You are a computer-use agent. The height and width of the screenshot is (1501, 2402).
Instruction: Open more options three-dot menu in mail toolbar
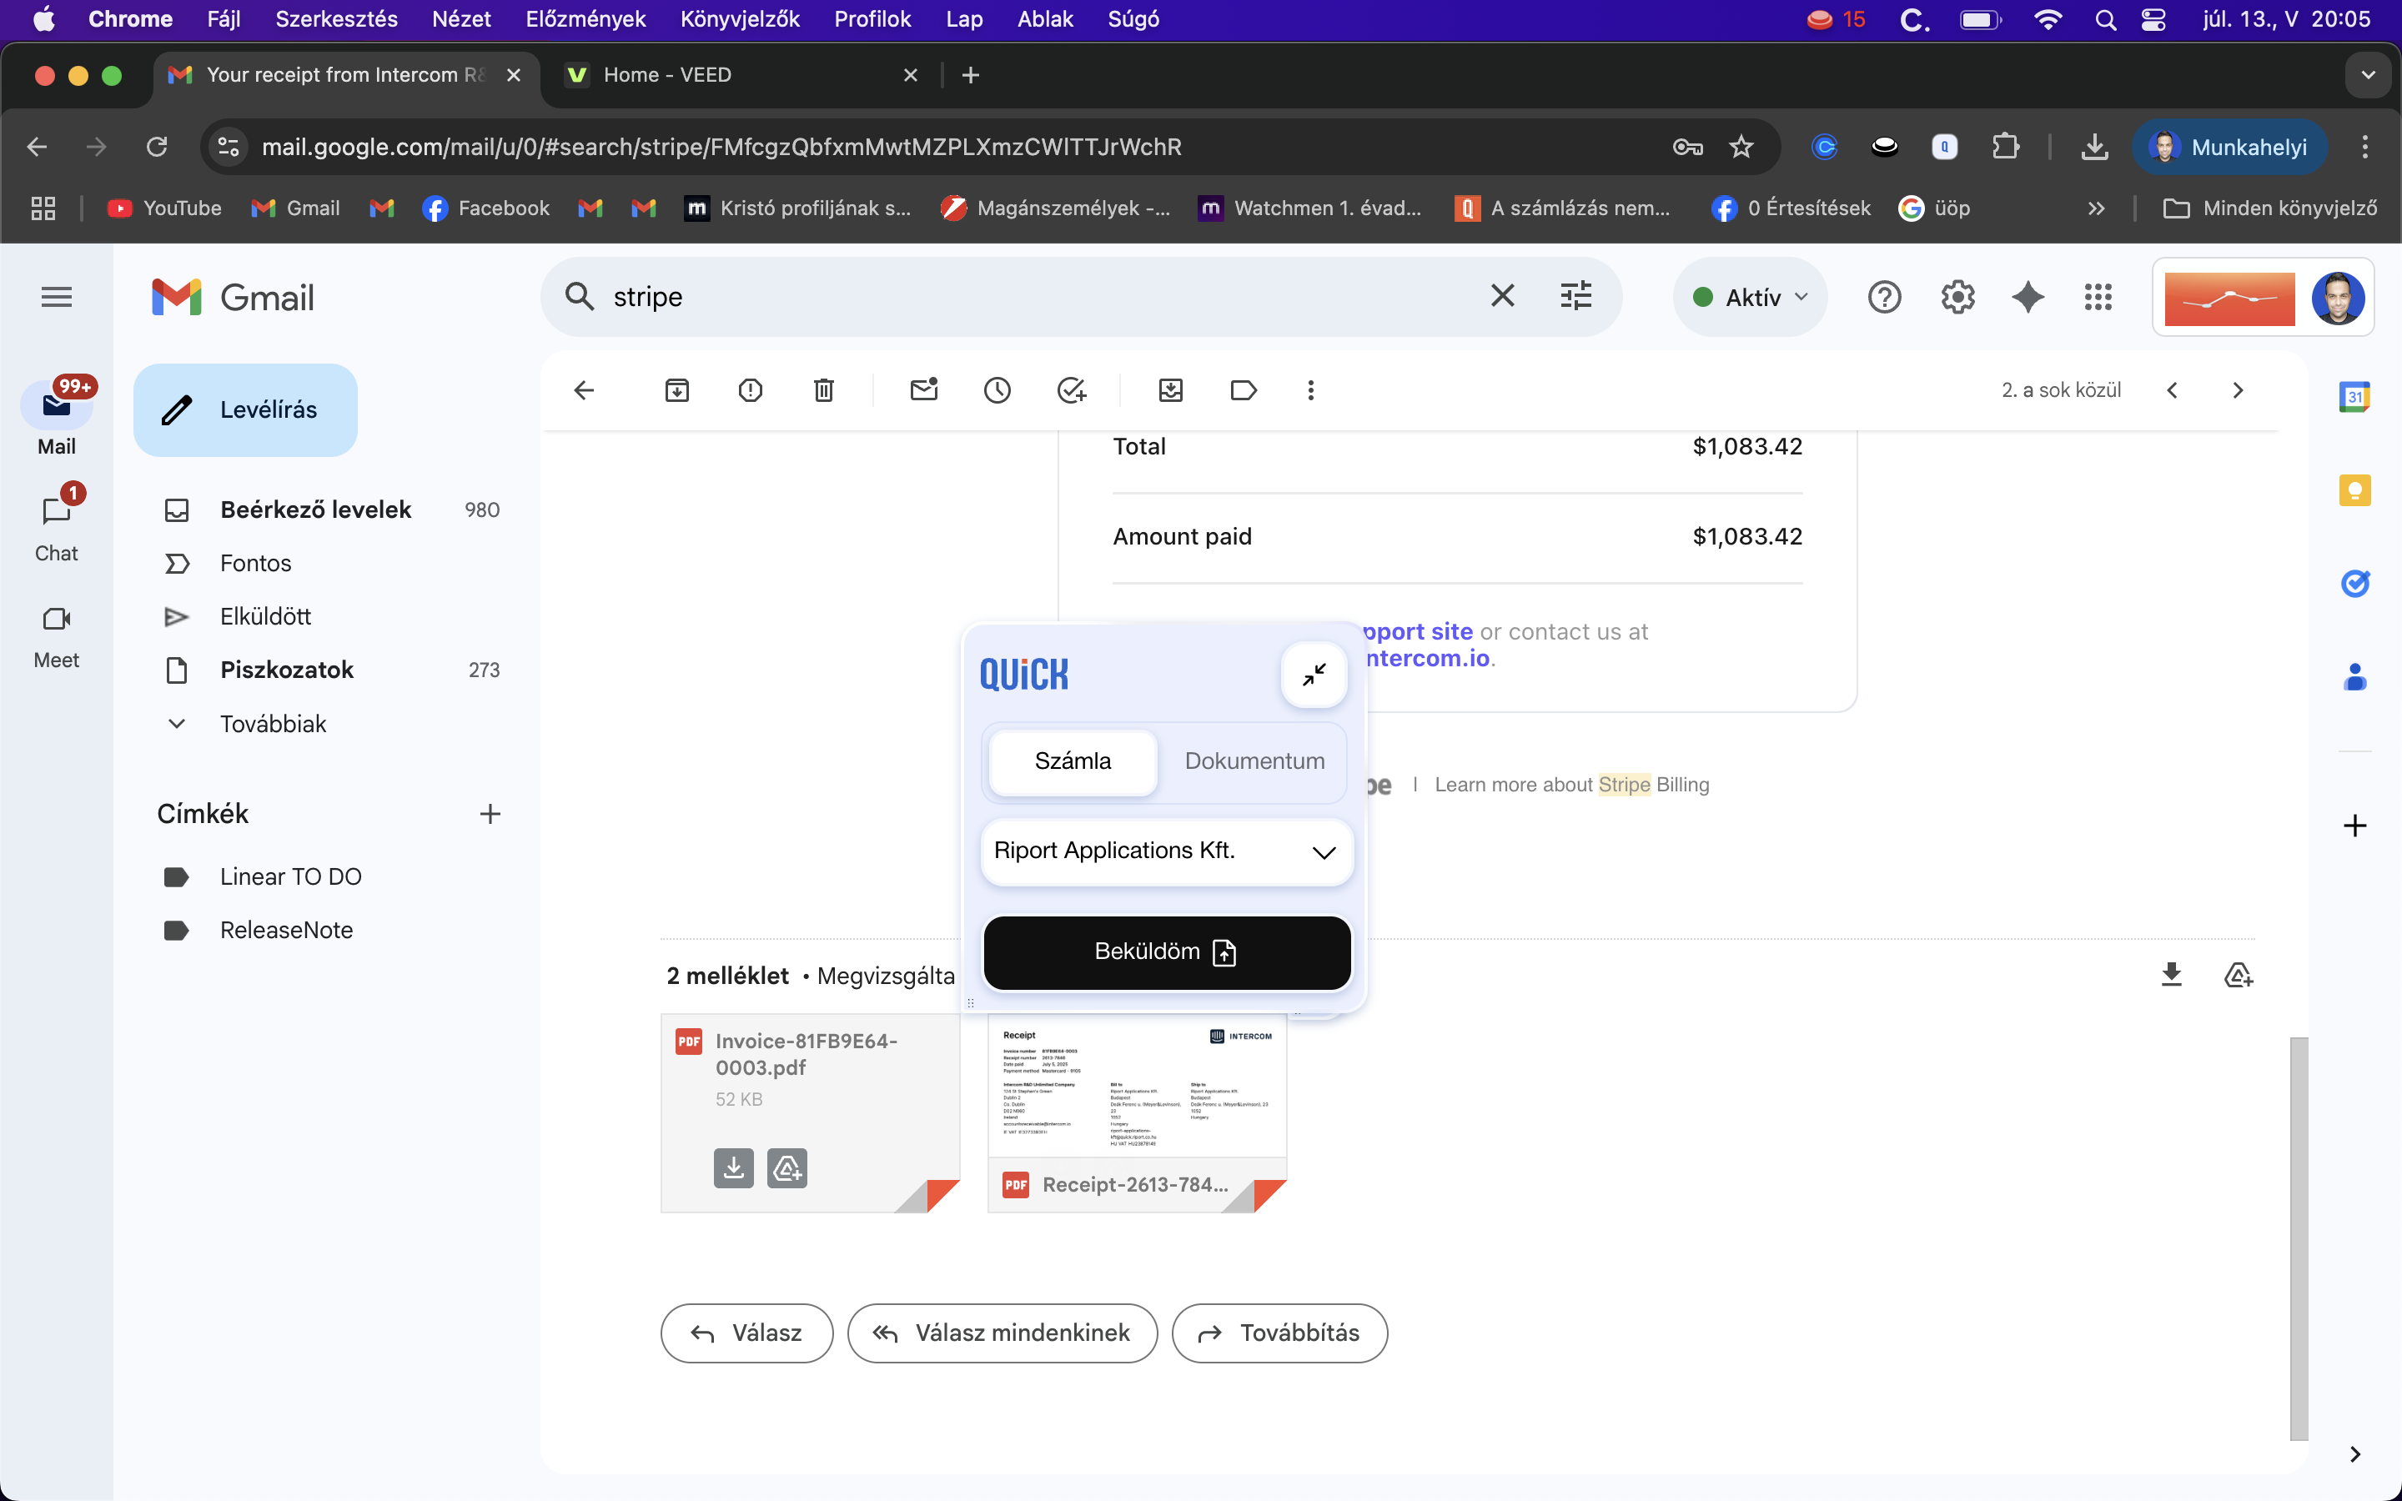[1311, 390]
